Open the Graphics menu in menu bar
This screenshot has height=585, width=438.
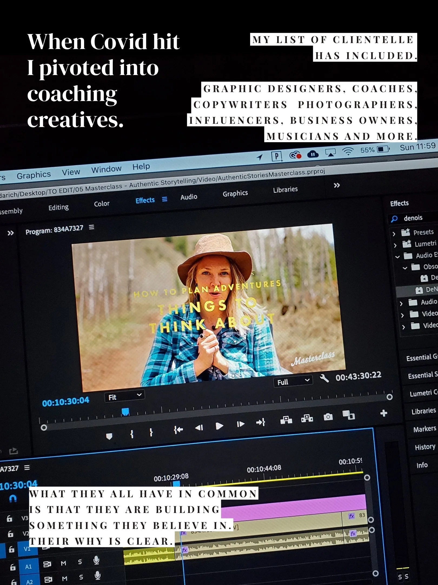(x=34, y=175)
